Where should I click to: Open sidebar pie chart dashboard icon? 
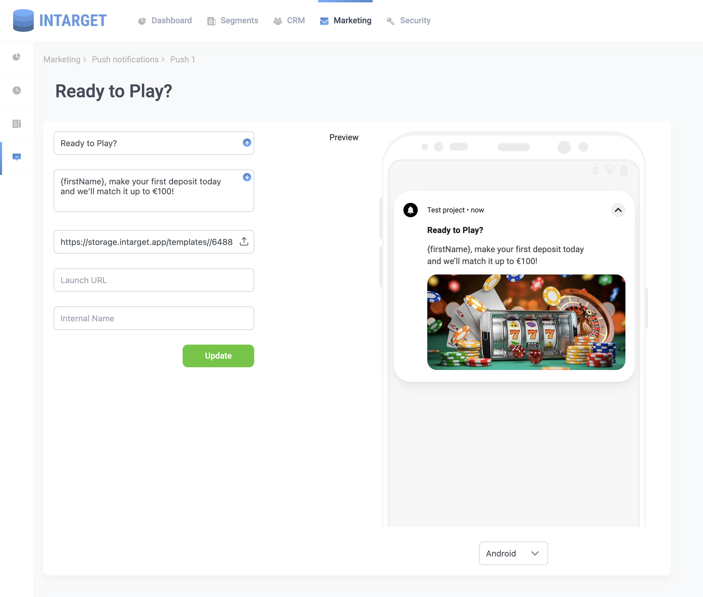(x=17, y=57)
